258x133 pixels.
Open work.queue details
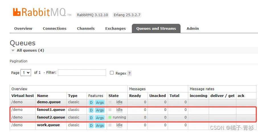[x=48, y=125]
